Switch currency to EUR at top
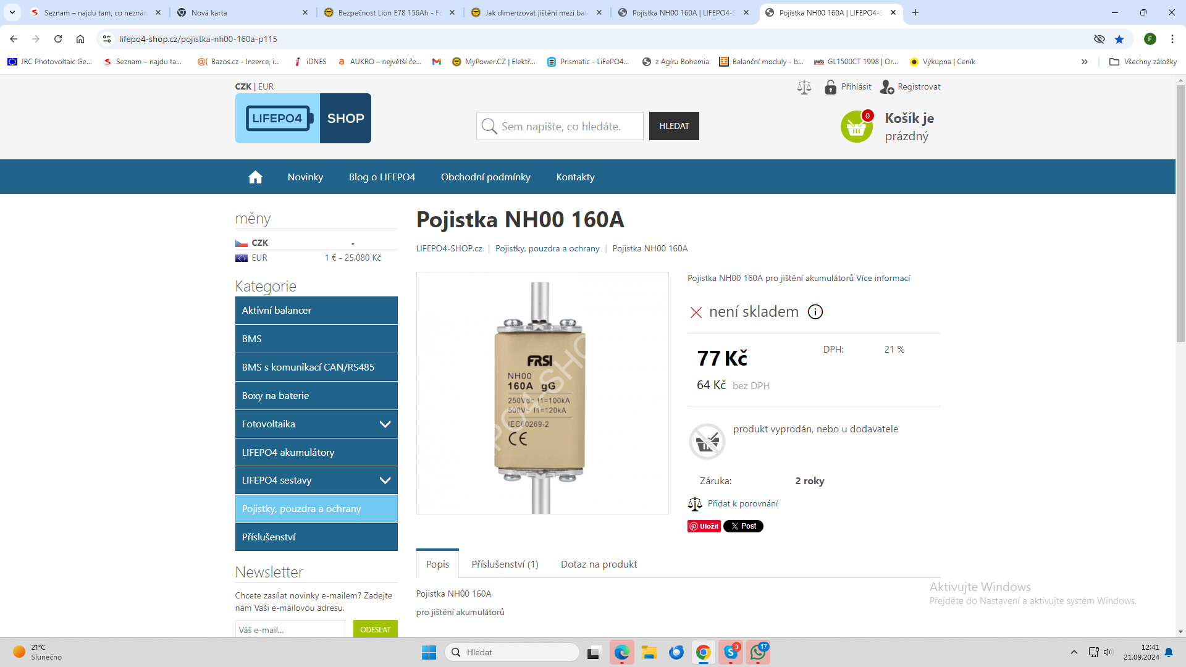 [266, 86]
